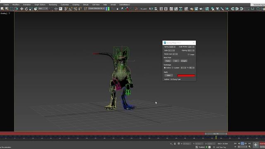Open the Scene Explorer toggle icon
265x149 pixels.
161,9
